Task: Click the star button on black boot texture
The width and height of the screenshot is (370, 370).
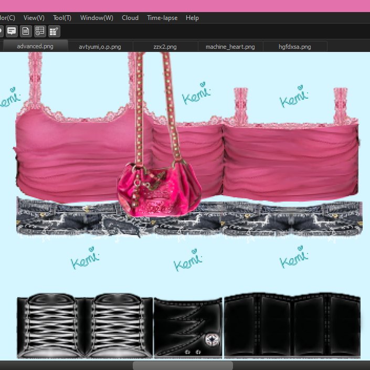Action: (212, 340)
